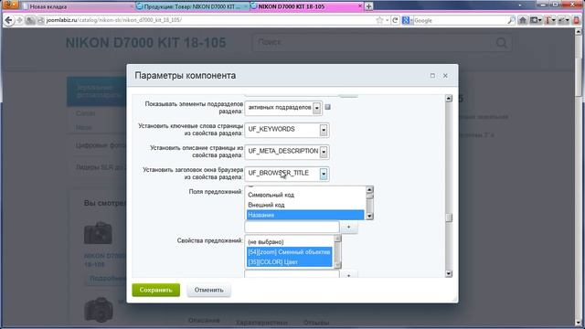Click Отменить button
The width and height of the screenshot is (585, 329).
(208, 290)
